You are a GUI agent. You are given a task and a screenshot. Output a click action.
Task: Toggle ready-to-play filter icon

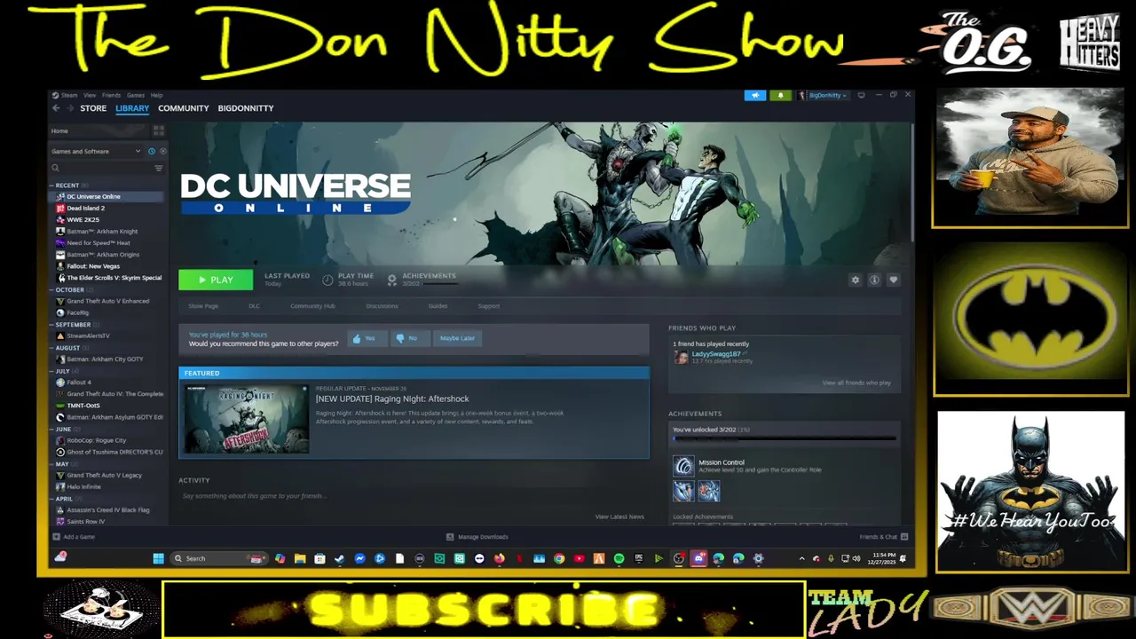[162, 151]
